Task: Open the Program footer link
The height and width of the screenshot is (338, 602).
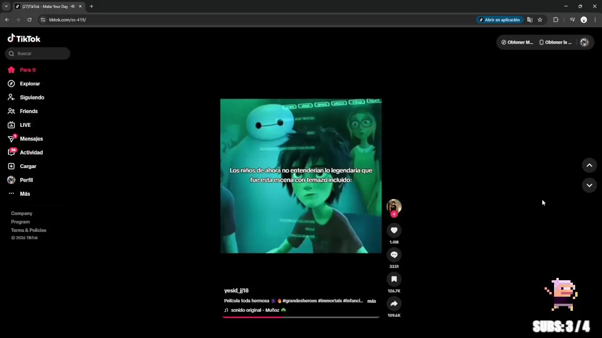Action: coord(20,222)
